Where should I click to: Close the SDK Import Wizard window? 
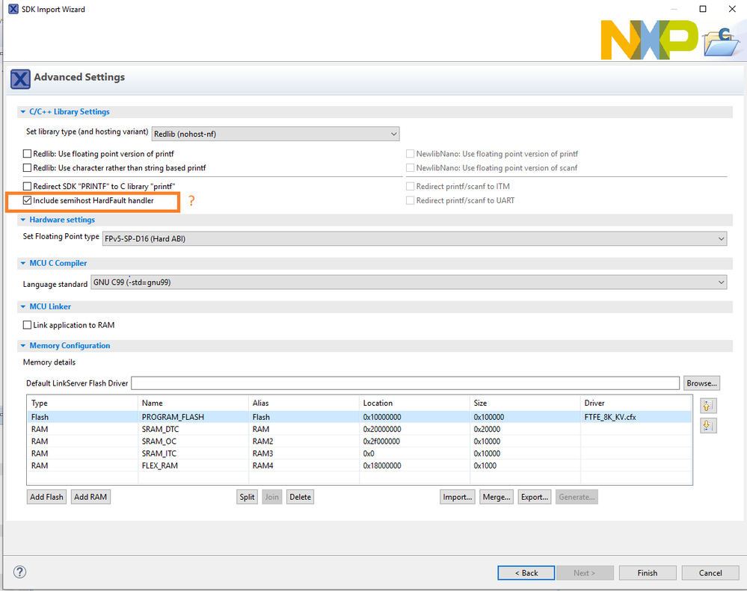pyautogui.click(x=732, y=9)
